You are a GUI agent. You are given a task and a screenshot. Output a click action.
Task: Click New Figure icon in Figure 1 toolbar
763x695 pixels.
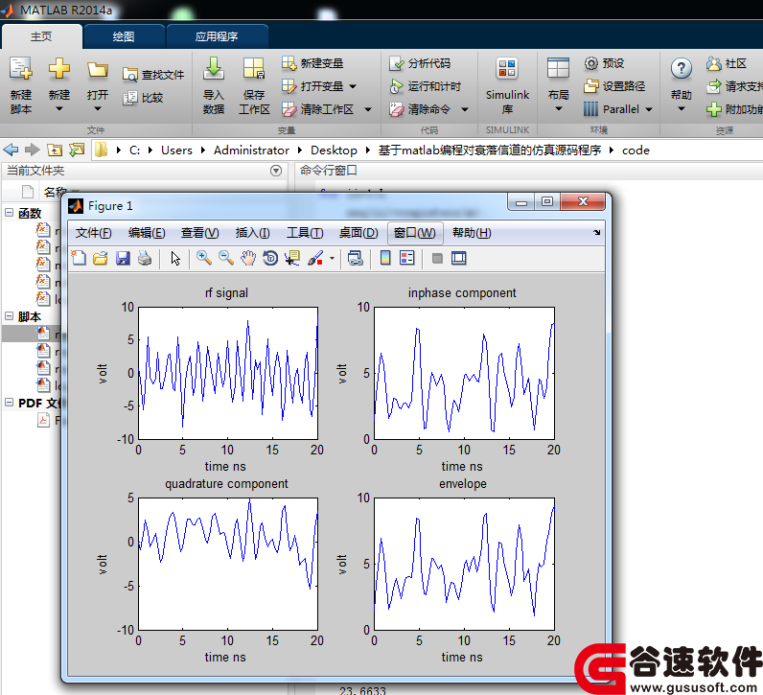click(x=79, y=258)
